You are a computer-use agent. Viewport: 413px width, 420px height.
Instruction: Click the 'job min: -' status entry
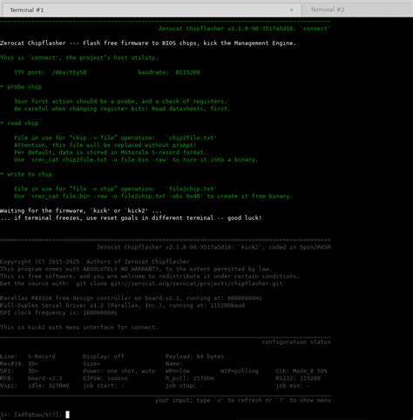pyautogui.click(x=293, y=385)
